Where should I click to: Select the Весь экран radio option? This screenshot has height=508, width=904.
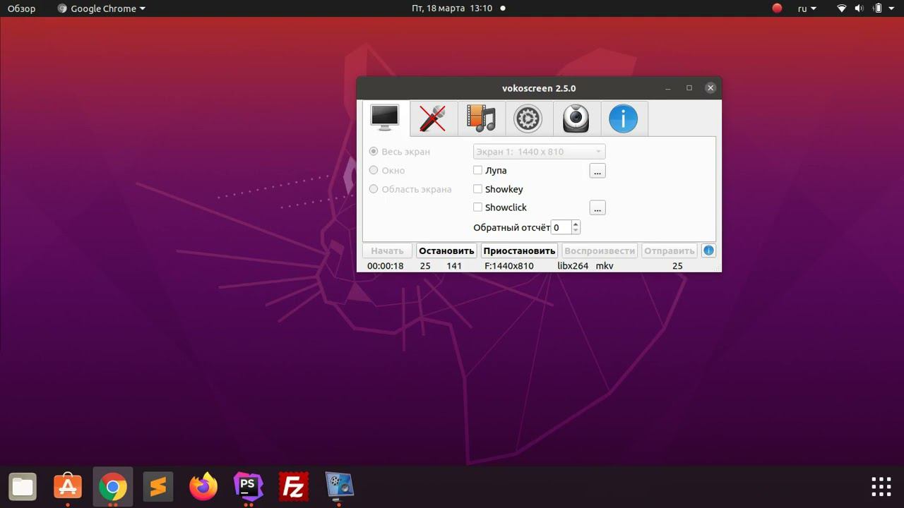(x=400, y=152)
